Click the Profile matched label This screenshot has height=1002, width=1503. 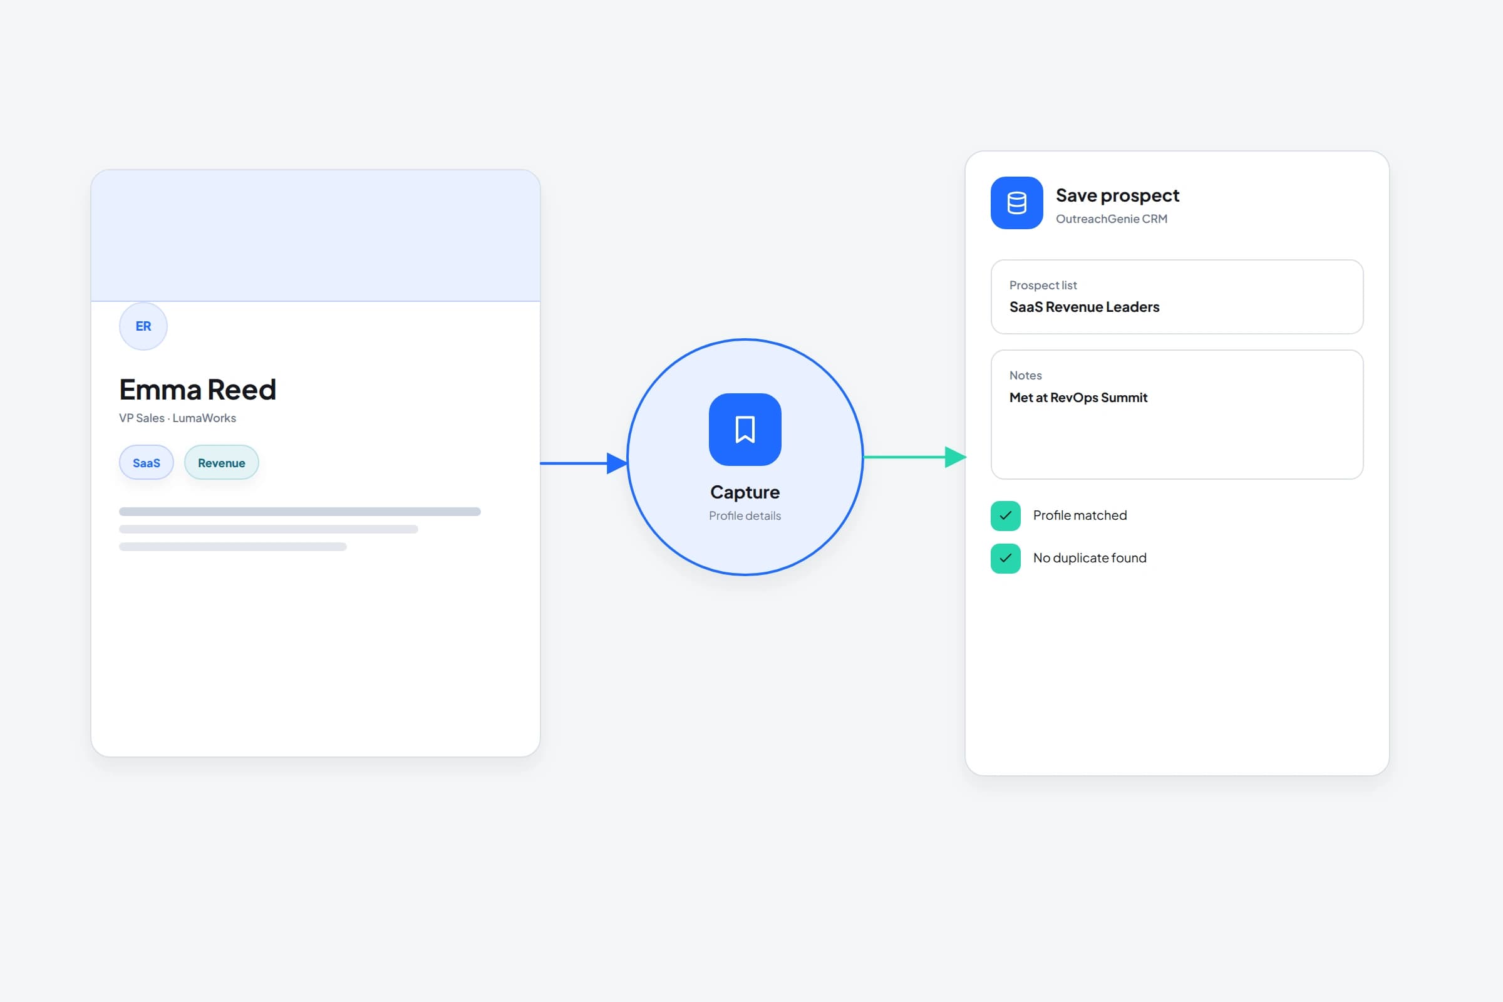tap(1080, 515)
